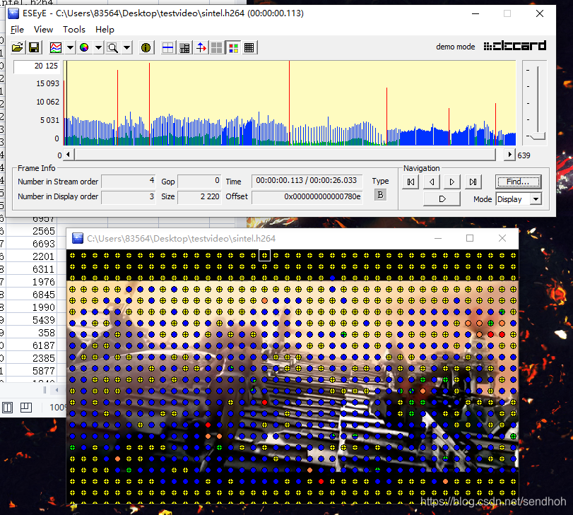Click the save floppy disk icon

tap(34, 47)
